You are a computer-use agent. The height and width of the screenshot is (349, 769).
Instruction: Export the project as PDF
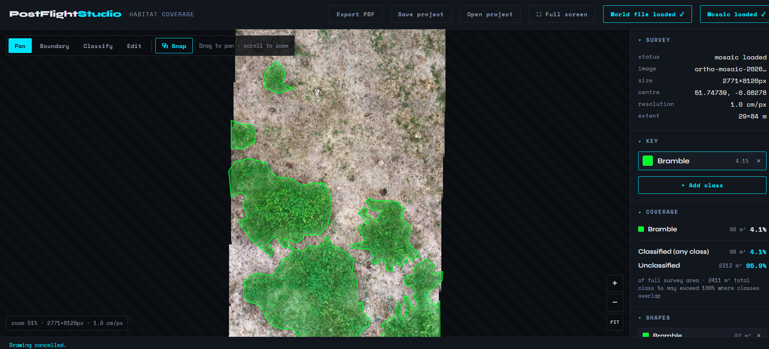[355, 14]
